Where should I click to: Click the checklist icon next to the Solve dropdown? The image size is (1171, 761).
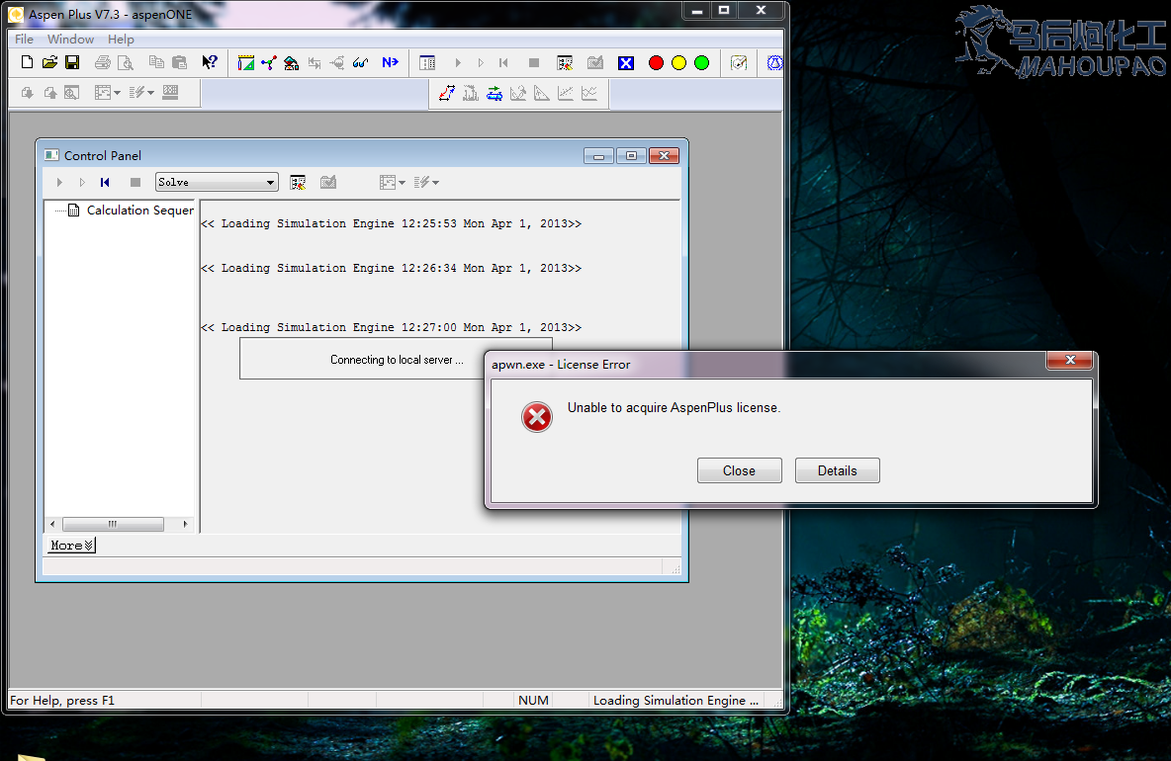[x=298, y=182]
